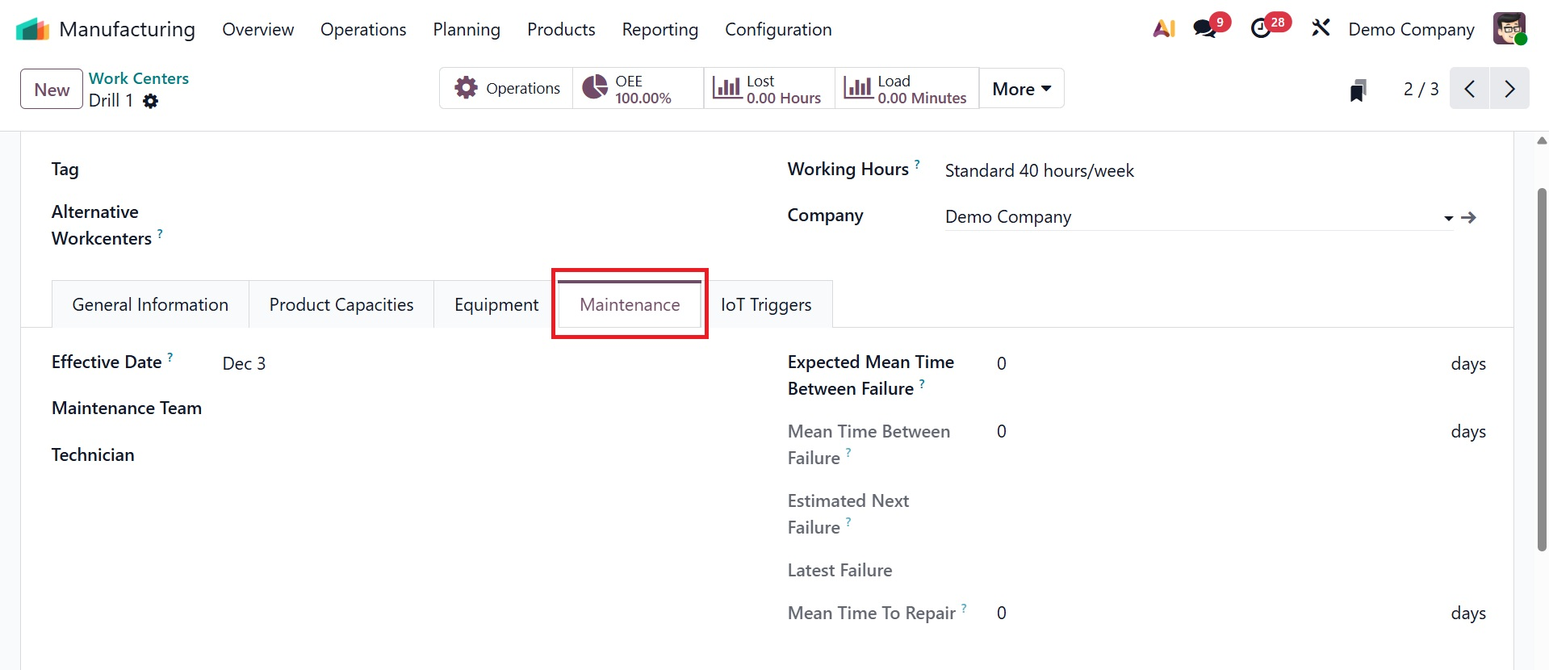
Task: Click the Expected Mean Time Between Failure field
Action: coord(1211,364)
